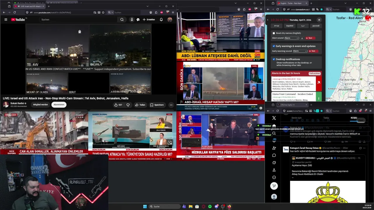Switch Tzofar language to русский
The image size is (374, 210).
click(x=316, y=26)
